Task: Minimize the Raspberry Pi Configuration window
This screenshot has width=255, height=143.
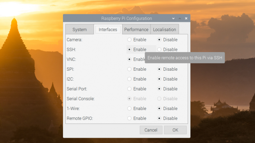Action: [173, 19]
